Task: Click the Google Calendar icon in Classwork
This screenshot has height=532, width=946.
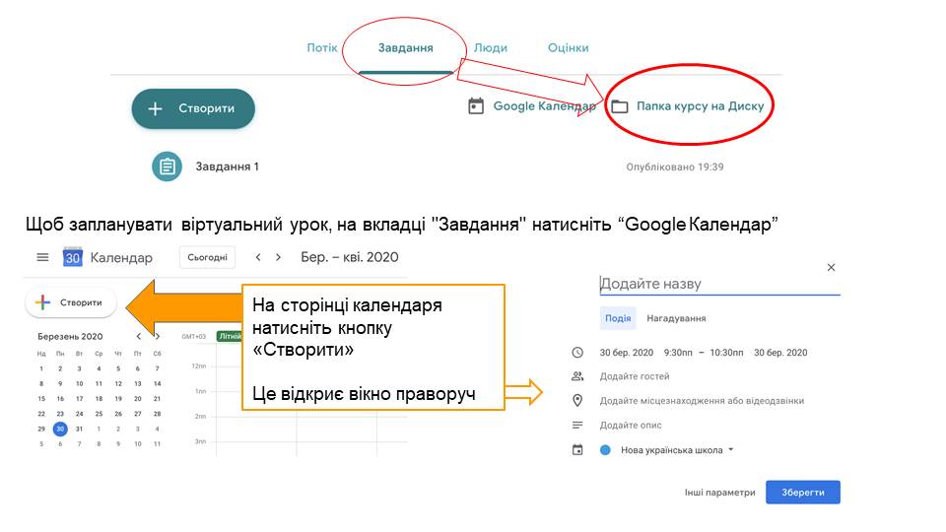Action: click(476, 106)
